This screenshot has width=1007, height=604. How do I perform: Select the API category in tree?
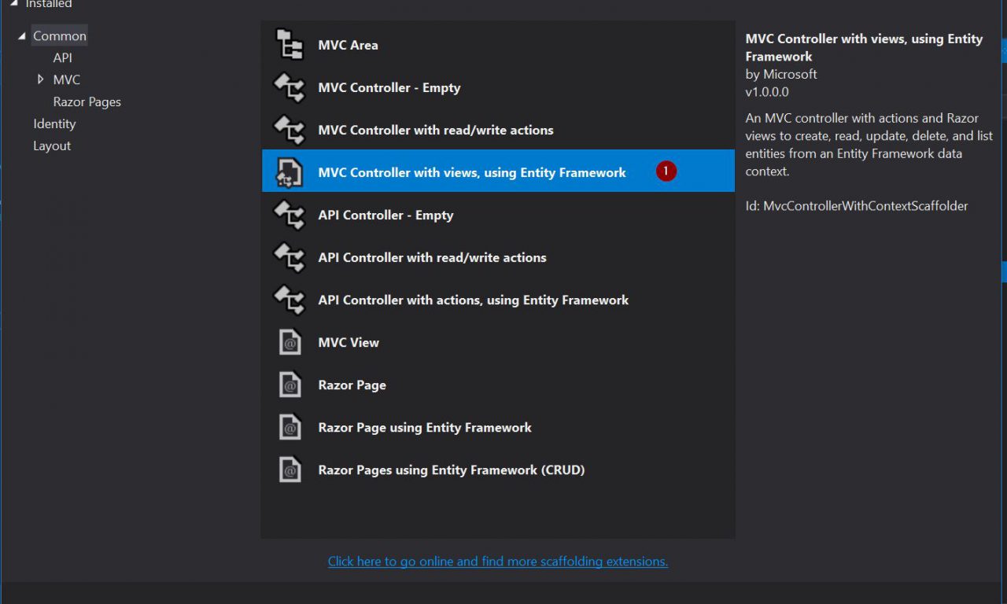pos(62,57)
